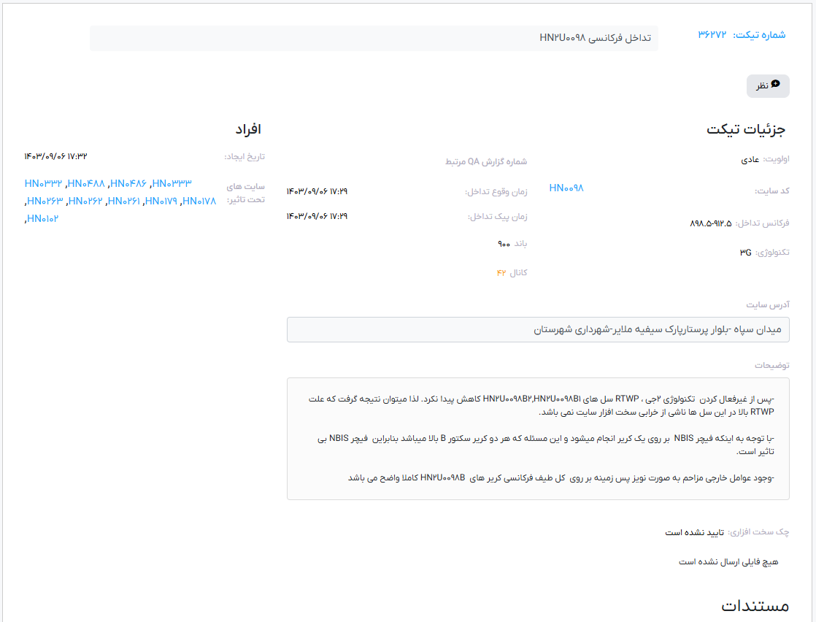Screen dimensions: 816x622
Task: Click the HN0263 site link
Action: click(45, 201)
